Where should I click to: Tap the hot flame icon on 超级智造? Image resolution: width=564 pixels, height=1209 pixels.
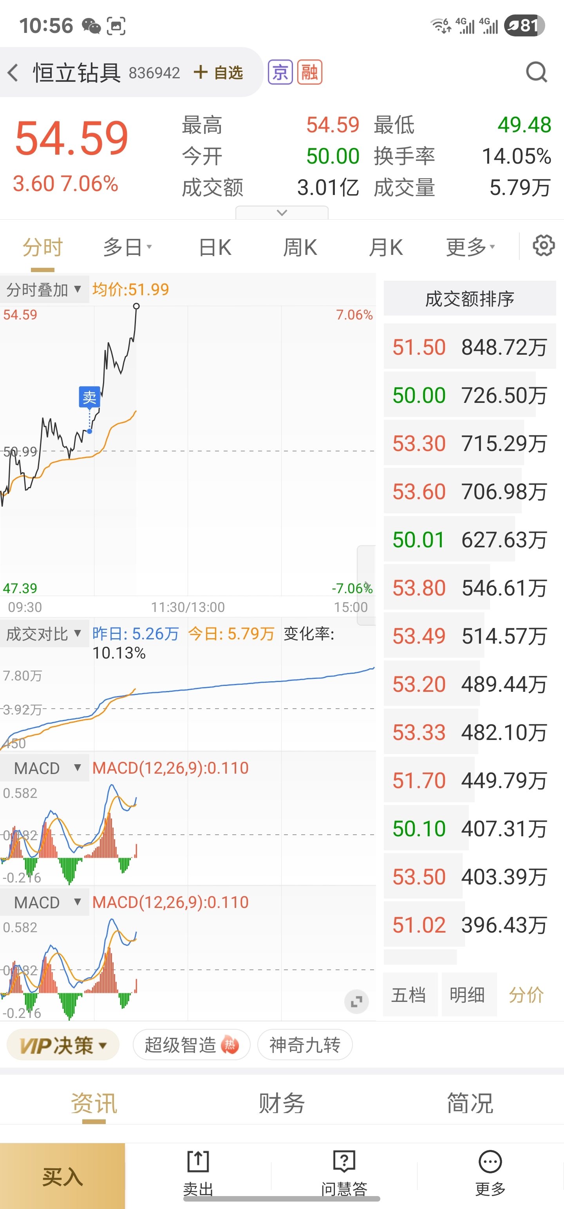click(x=230, y=1045)
